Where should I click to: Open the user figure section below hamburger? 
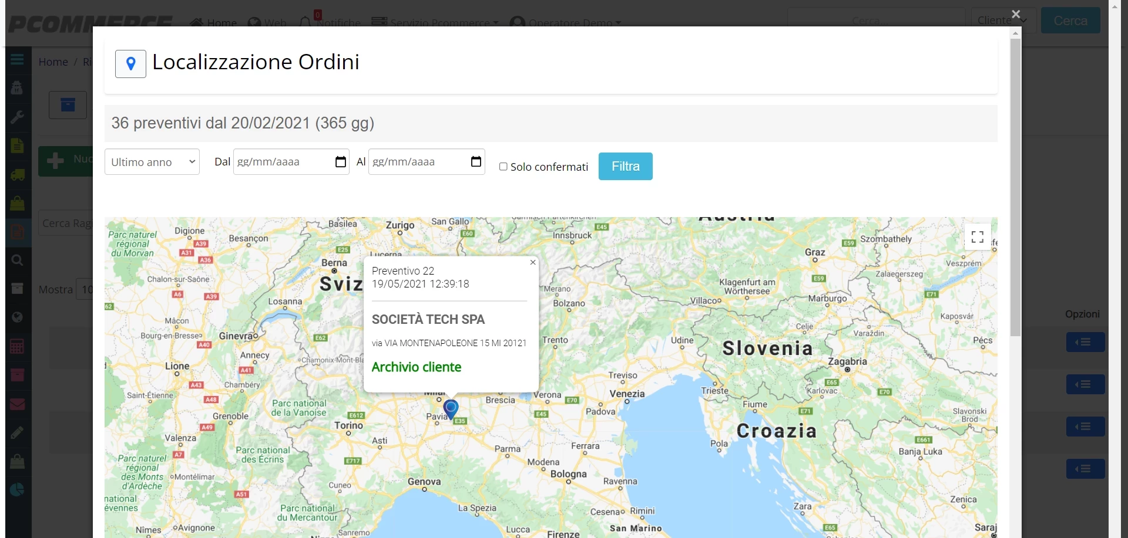click(17, 88)
